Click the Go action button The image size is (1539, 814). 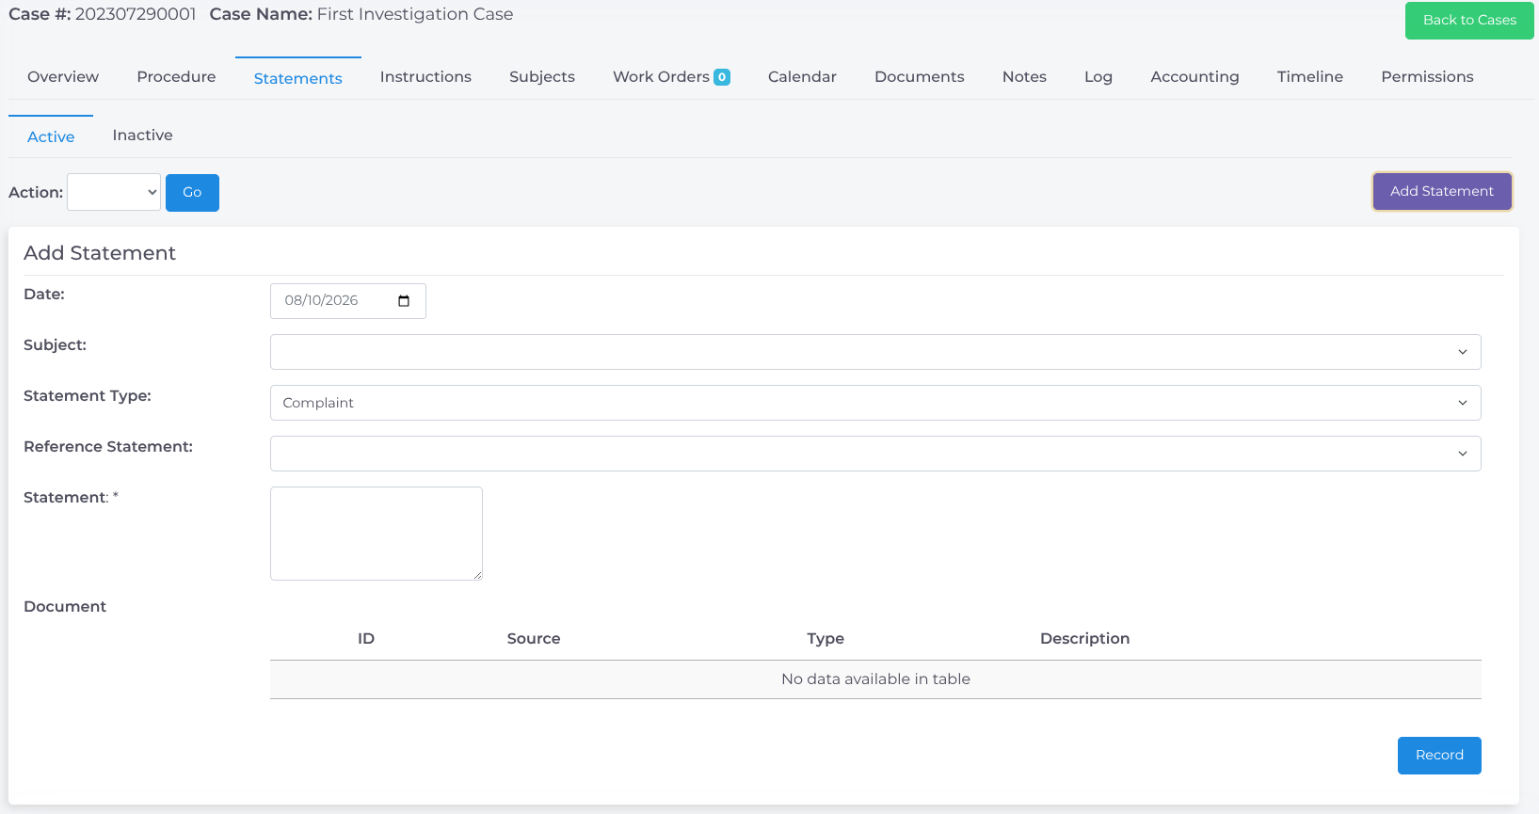(x=192, y=193)
